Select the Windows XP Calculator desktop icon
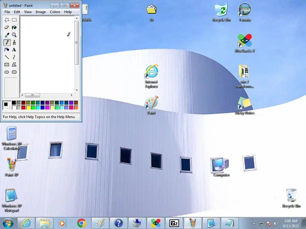Image resolution: width=306 pixels, height=229 pixels. point(12,138)
